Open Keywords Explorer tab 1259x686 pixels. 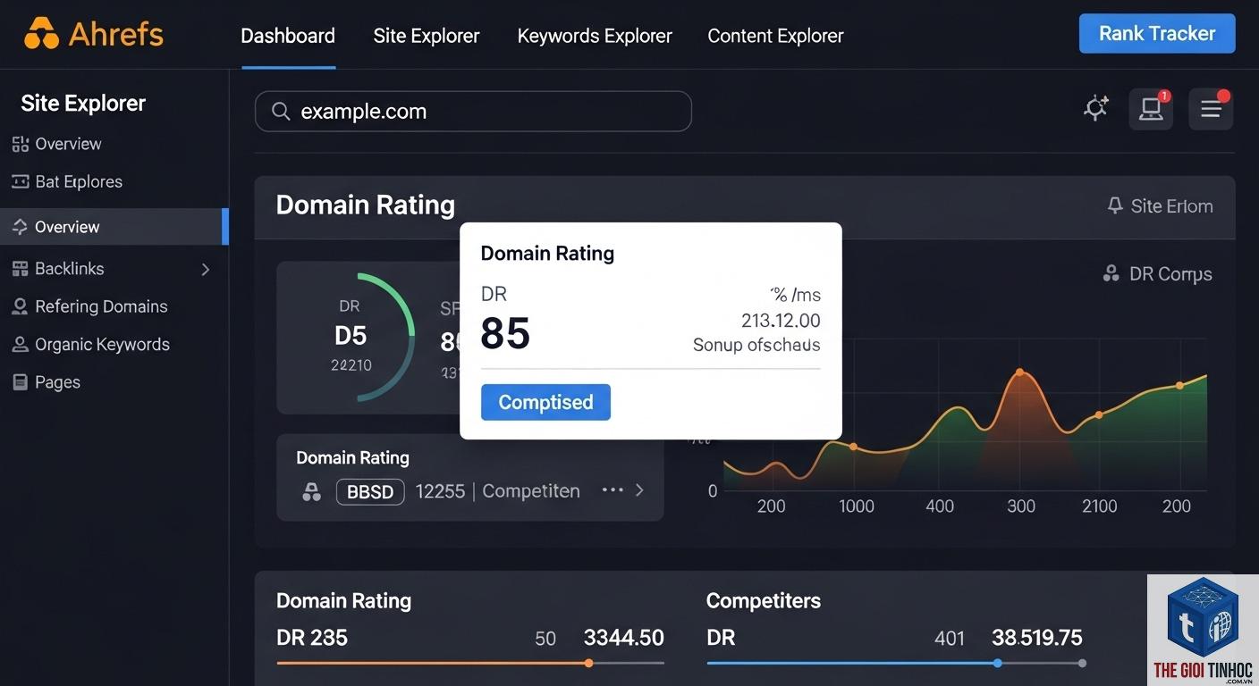[595, 36]
